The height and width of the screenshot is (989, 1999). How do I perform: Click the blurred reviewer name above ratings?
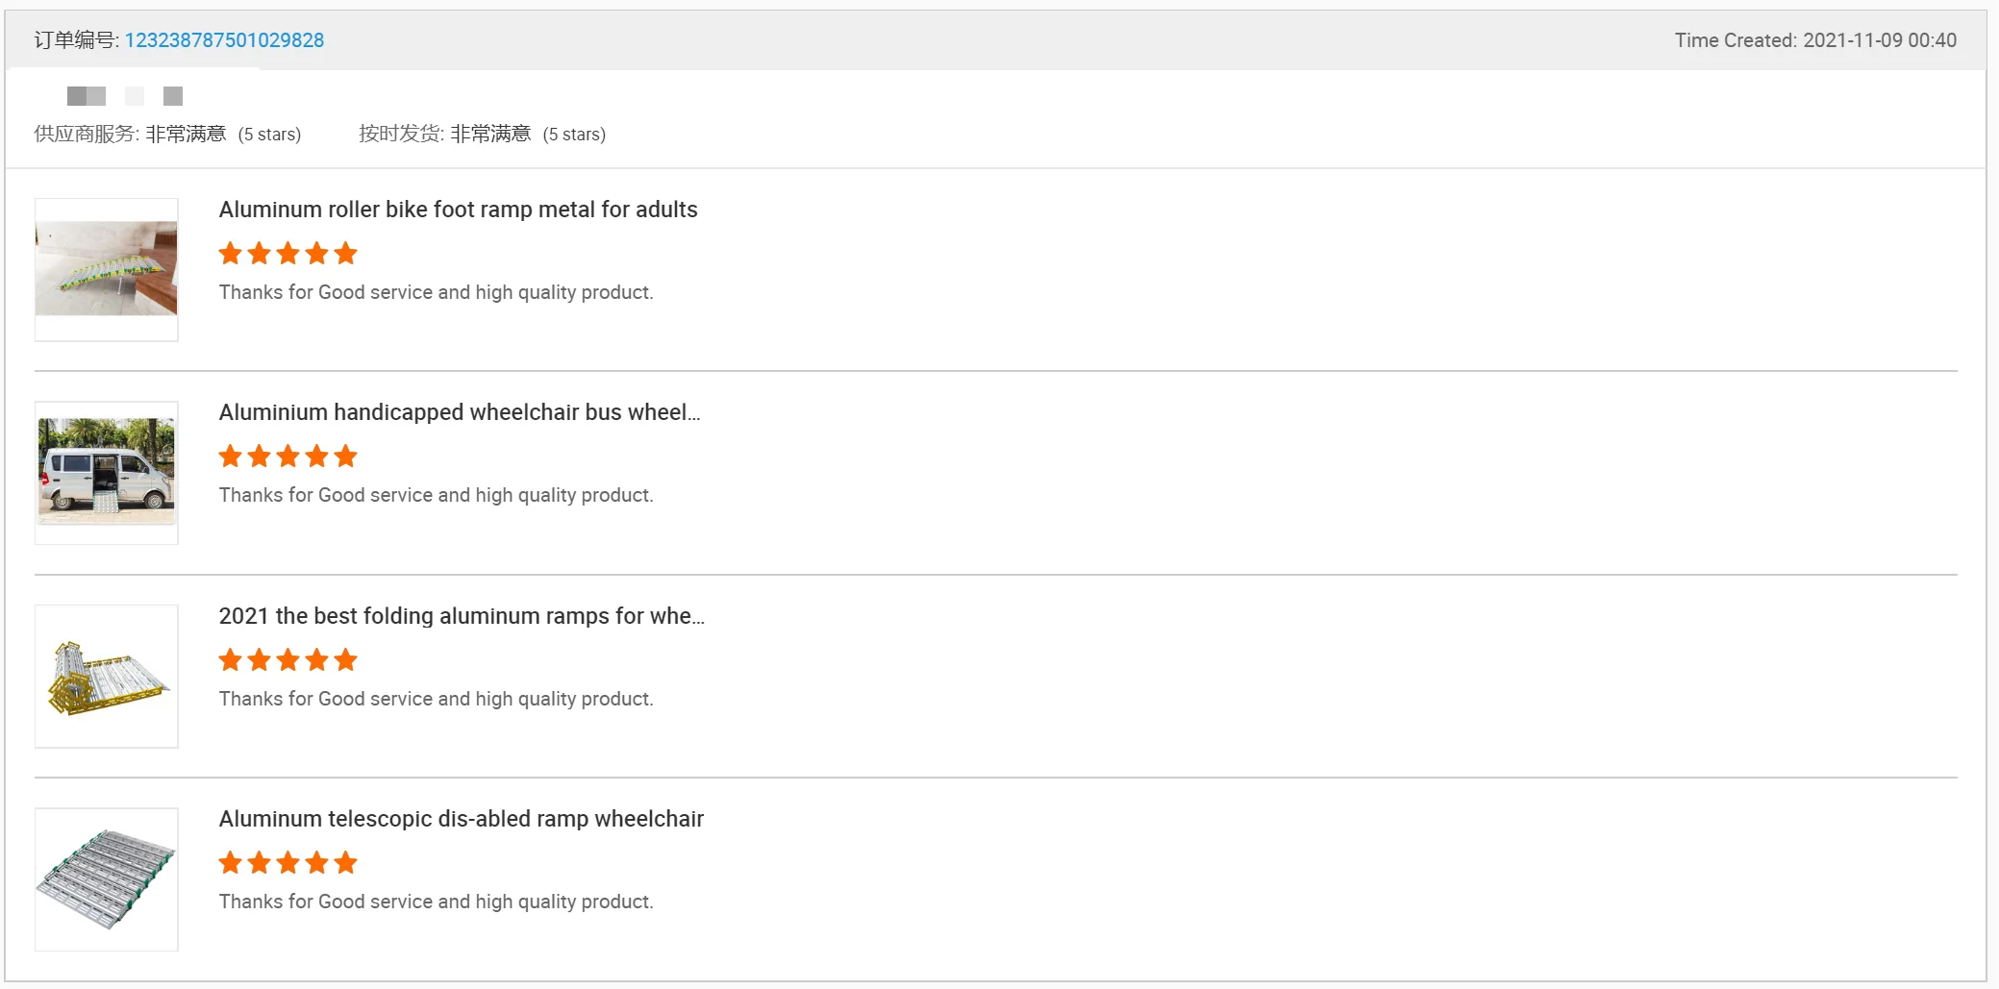tap(124, 96)
